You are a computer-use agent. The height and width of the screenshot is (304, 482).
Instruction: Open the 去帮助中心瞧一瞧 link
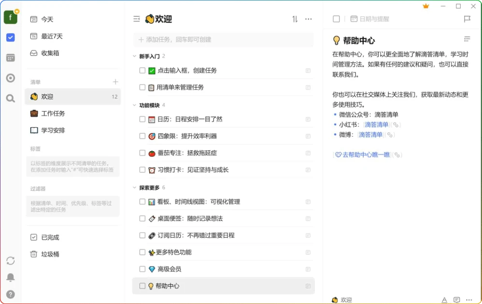[366, 155]
